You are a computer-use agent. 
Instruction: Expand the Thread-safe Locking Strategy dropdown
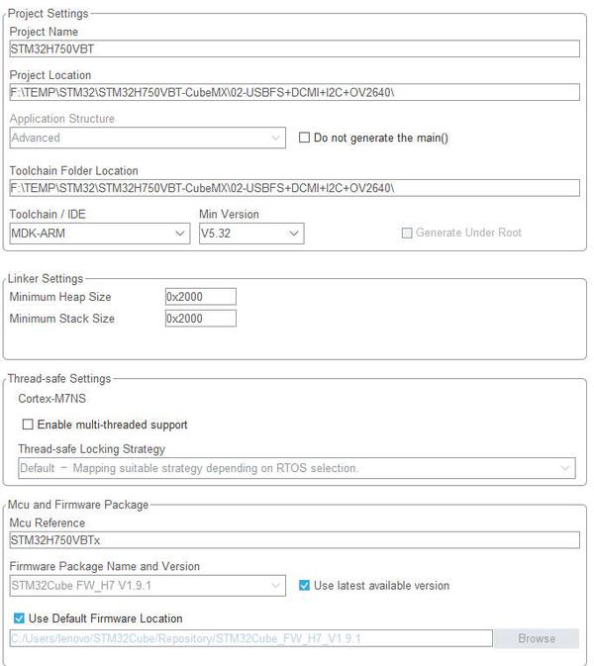[296, 468]
